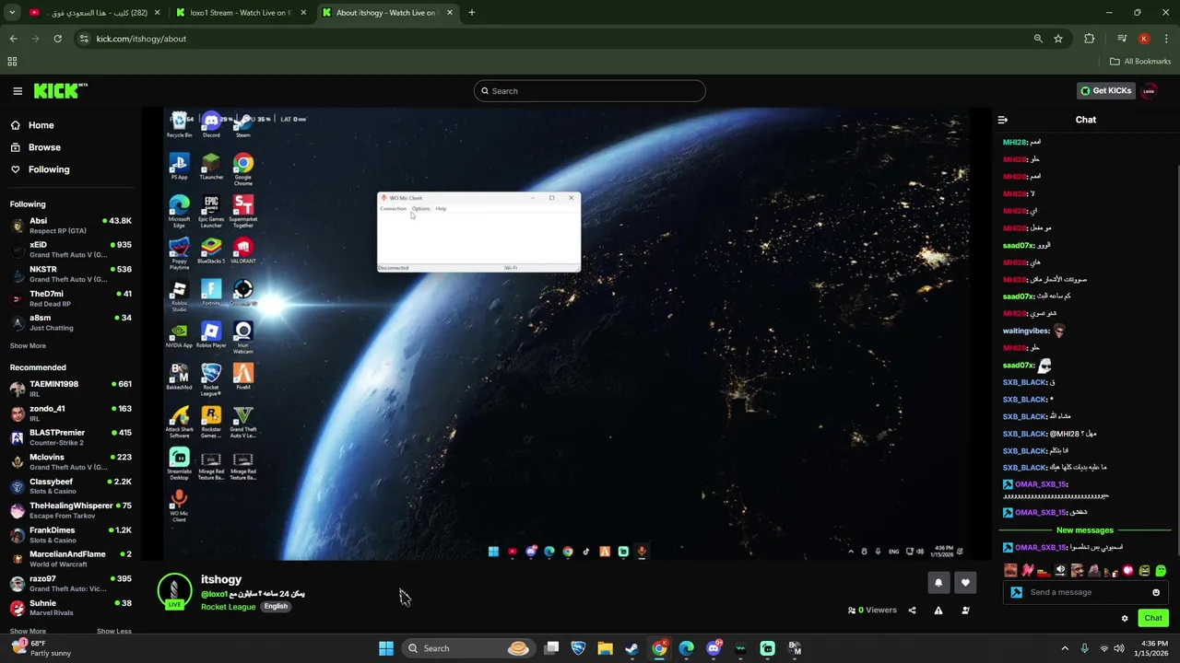This screenshot has width=1180, height=663.
Task: Open Steam from the Windows taskbar
Action: click(x=631, y=648)
